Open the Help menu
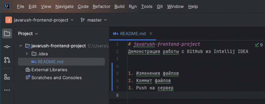 pyautogui.click(x=193, y=6)
